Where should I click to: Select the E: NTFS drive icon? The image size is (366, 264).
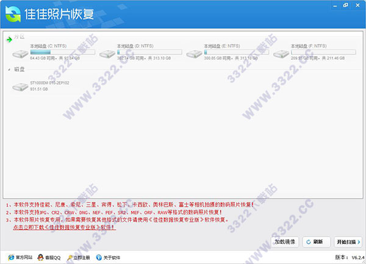194,54
